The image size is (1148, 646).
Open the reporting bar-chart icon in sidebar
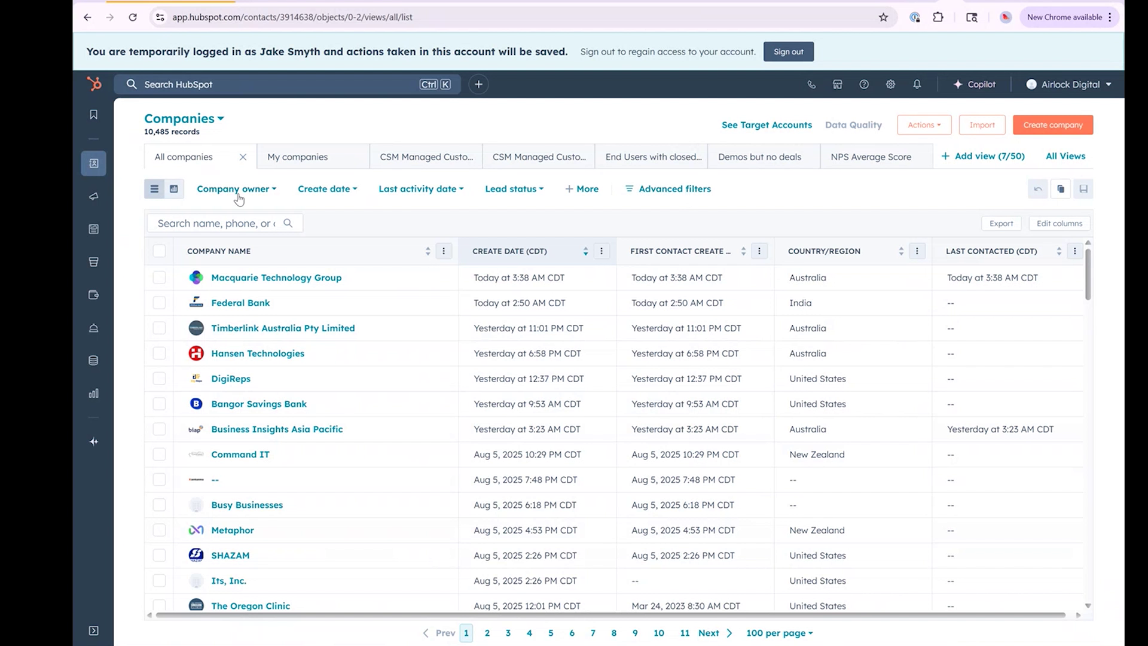coord(93,393)
